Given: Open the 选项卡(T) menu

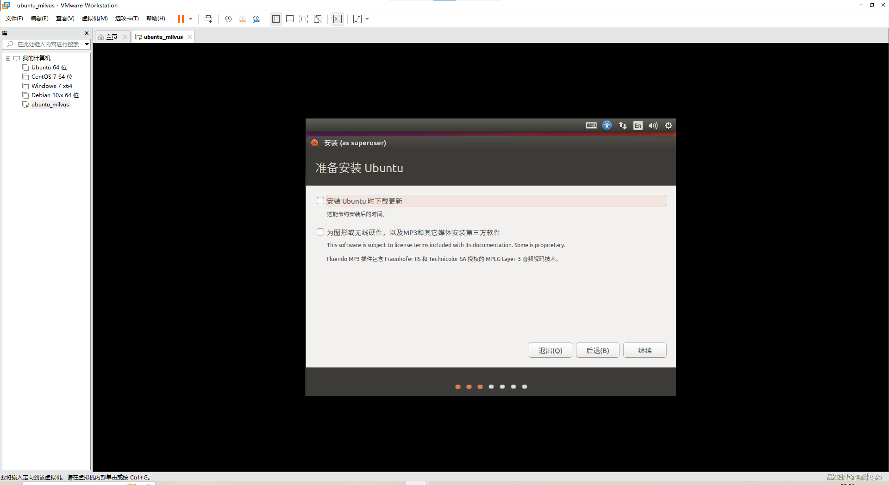Looking at the screenshot, I should point(127,19).
